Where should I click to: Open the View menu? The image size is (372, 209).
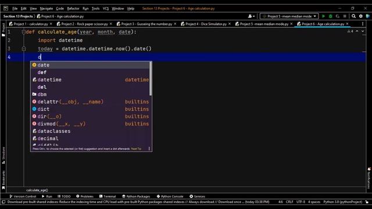[x=33, y=9]
